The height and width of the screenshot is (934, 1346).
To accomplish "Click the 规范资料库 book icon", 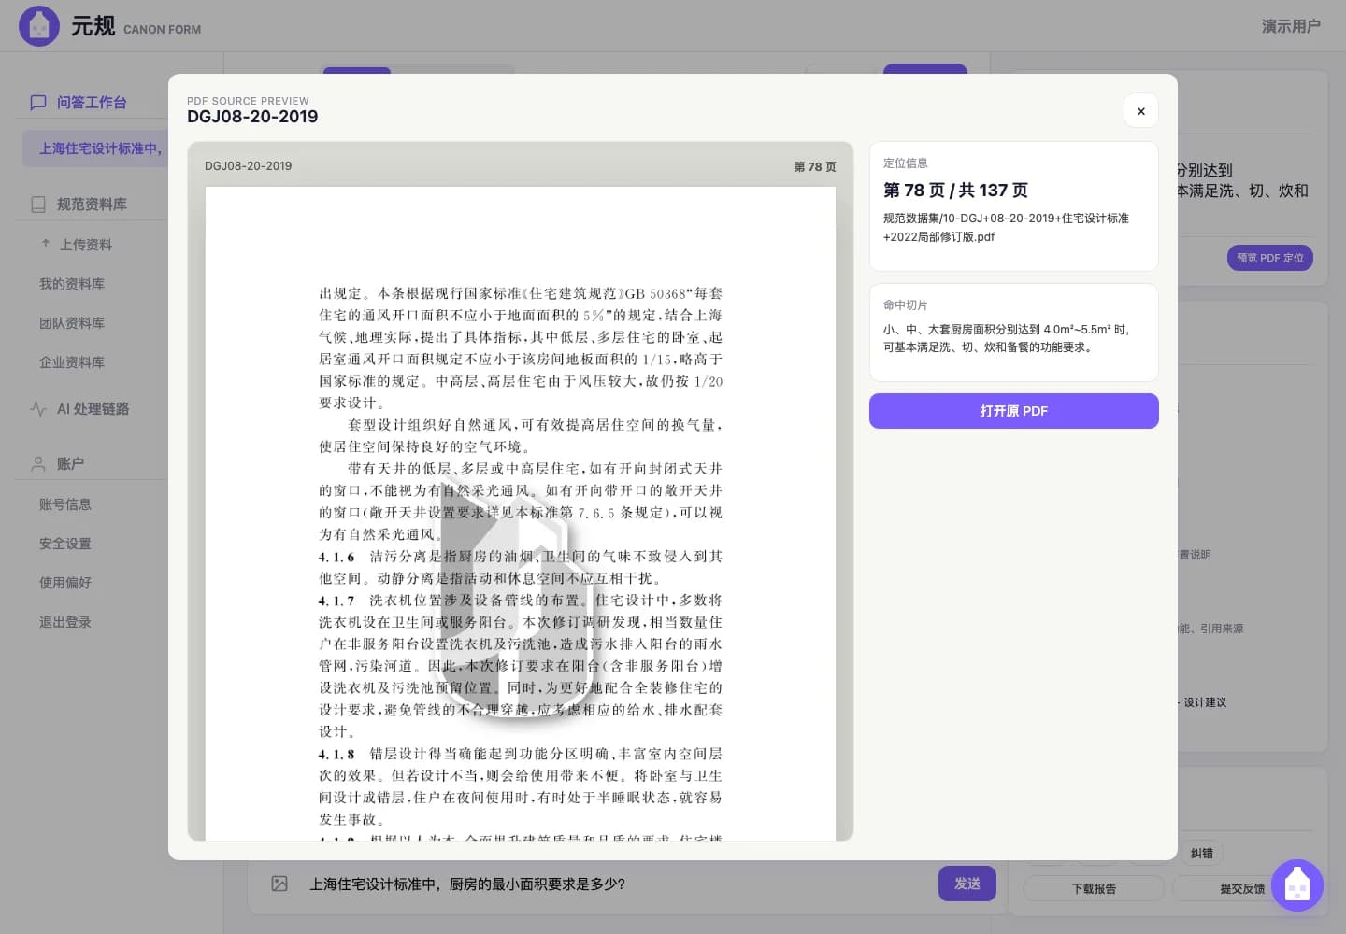I will (x=38, y=205).
